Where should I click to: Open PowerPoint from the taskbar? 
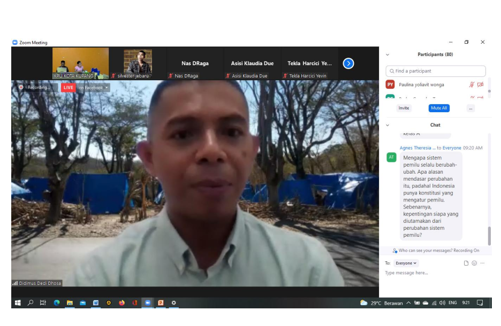(161, 302)
